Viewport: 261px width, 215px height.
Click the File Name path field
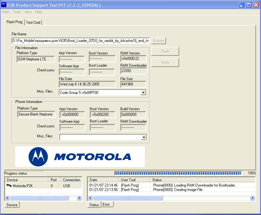pos(81,41)
